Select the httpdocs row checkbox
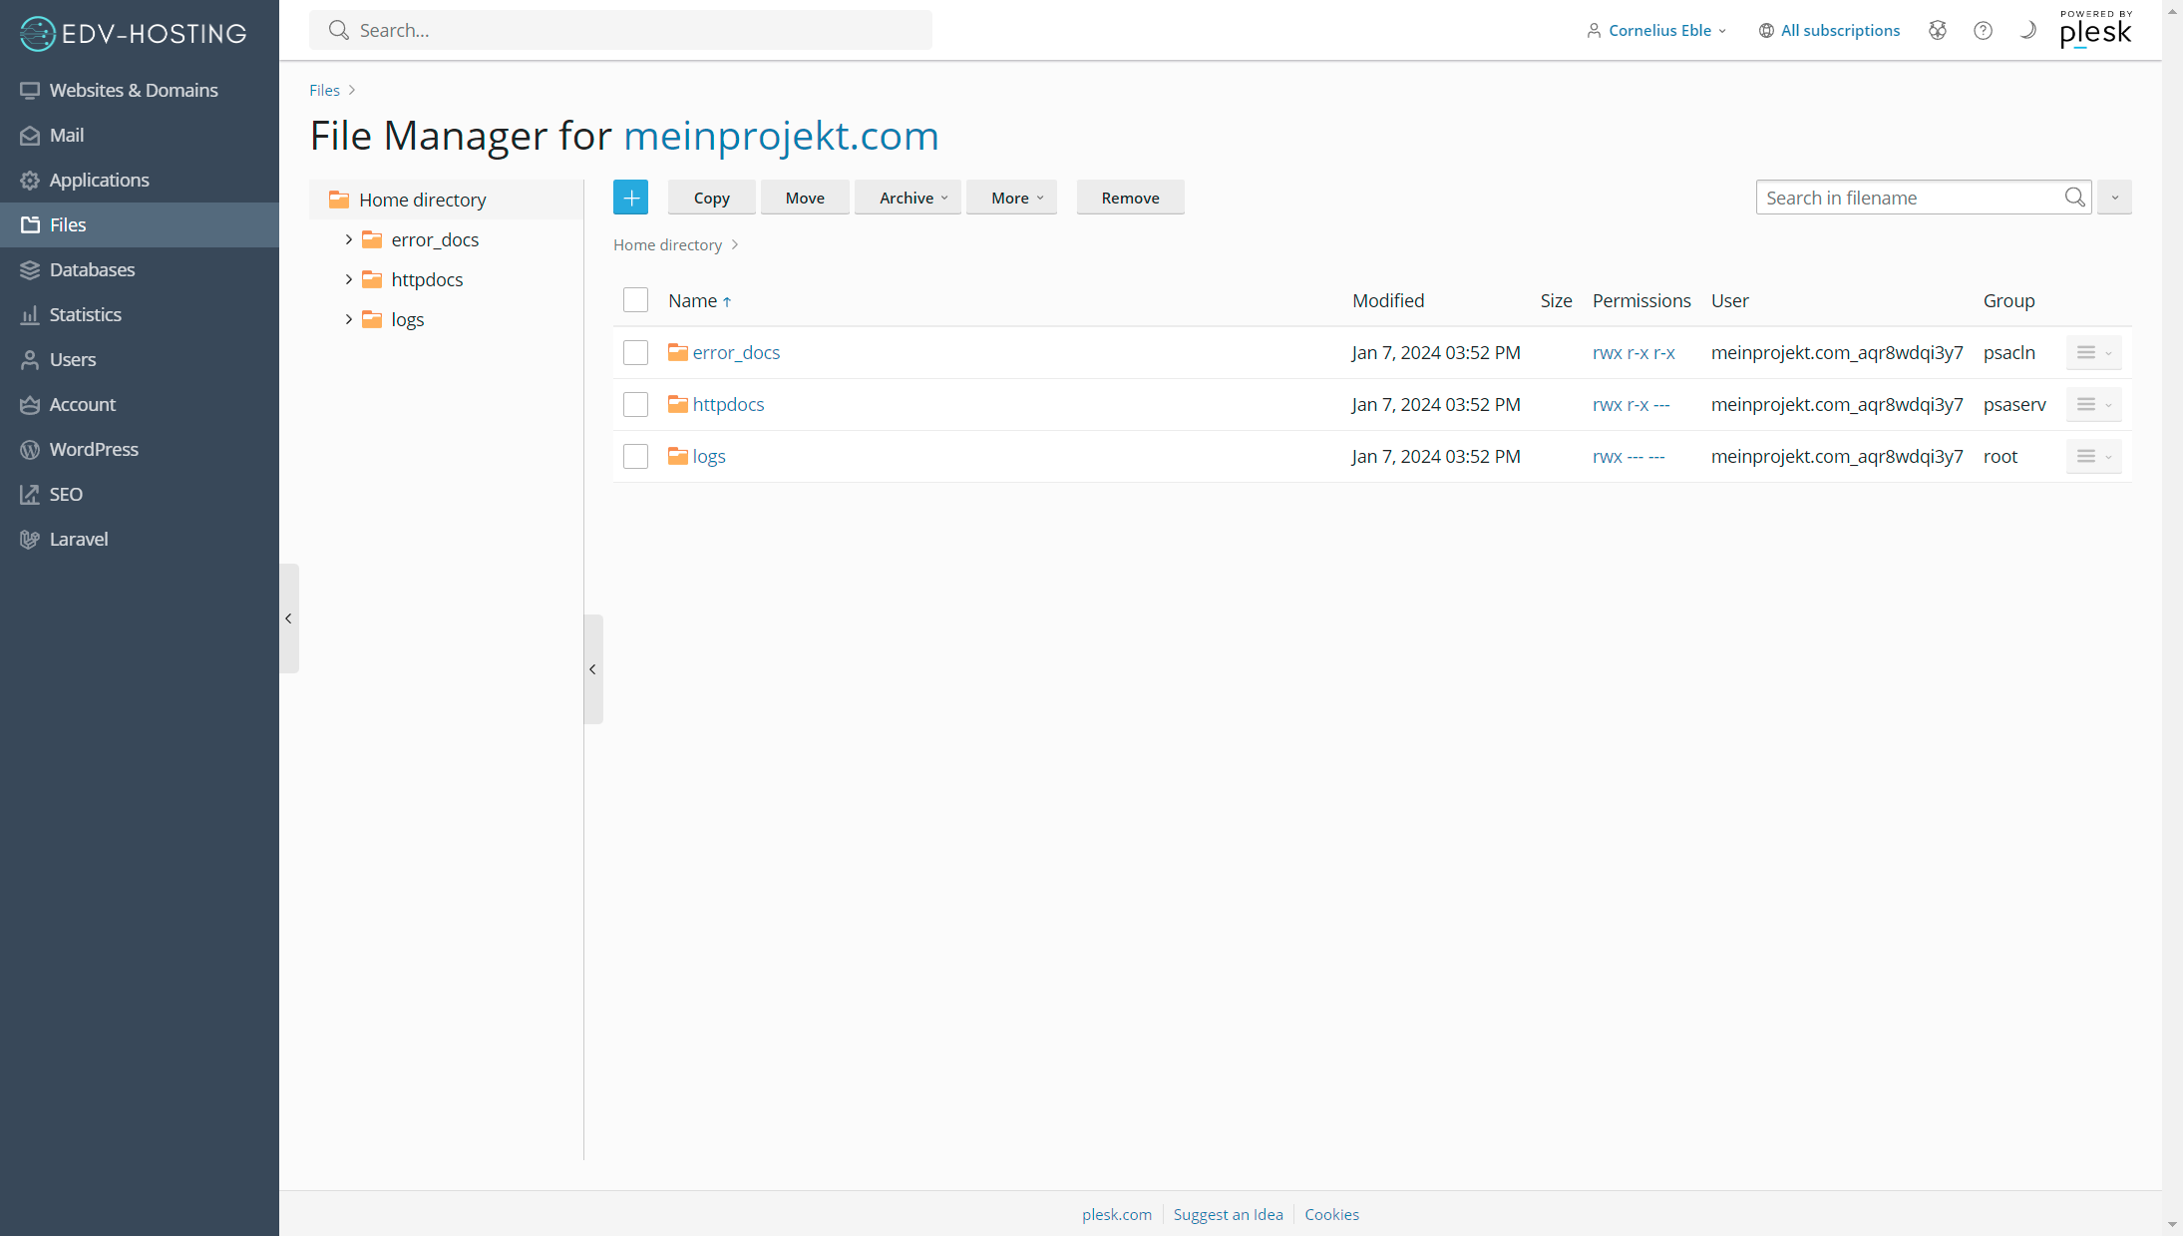The height and width of the screenshot is (1236, 2183). point(635,404)
